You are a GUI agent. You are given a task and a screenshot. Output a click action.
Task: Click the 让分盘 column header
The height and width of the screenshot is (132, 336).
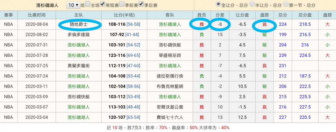(242, 15)
